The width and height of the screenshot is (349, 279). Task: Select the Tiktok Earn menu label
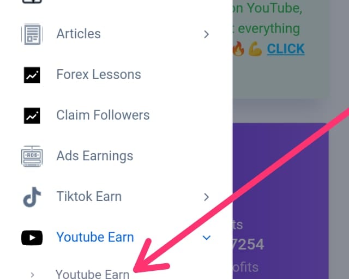pos(89,197)
